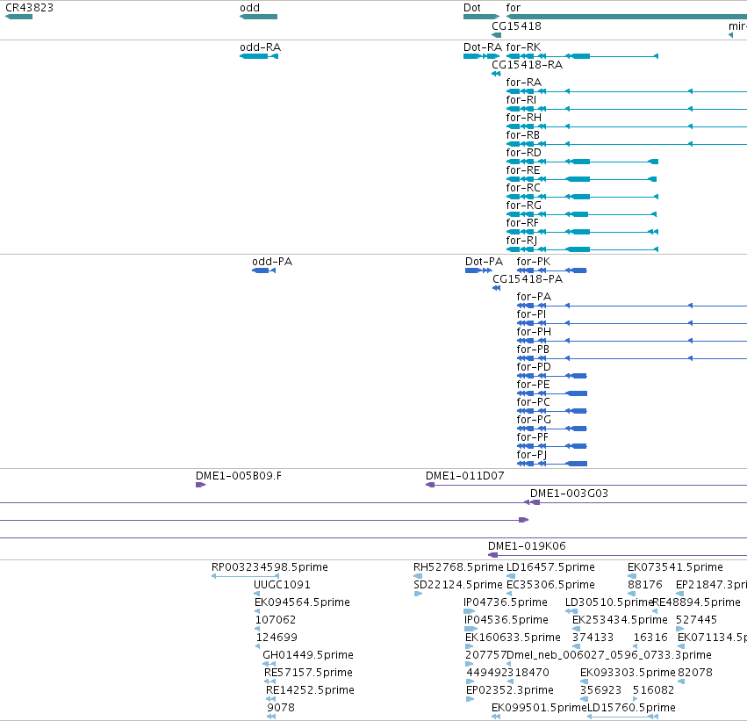
Task: Click the for-PK protein label
Action: coord(534,262)
